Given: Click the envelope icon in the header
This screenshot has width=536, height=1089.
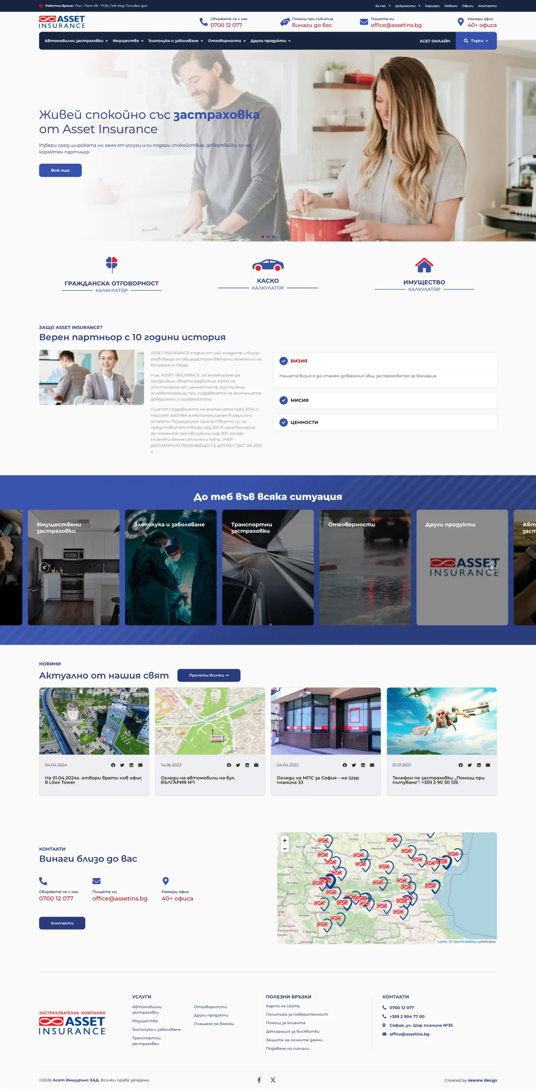Looking at the screenshot, I should (x=364, y=22).
